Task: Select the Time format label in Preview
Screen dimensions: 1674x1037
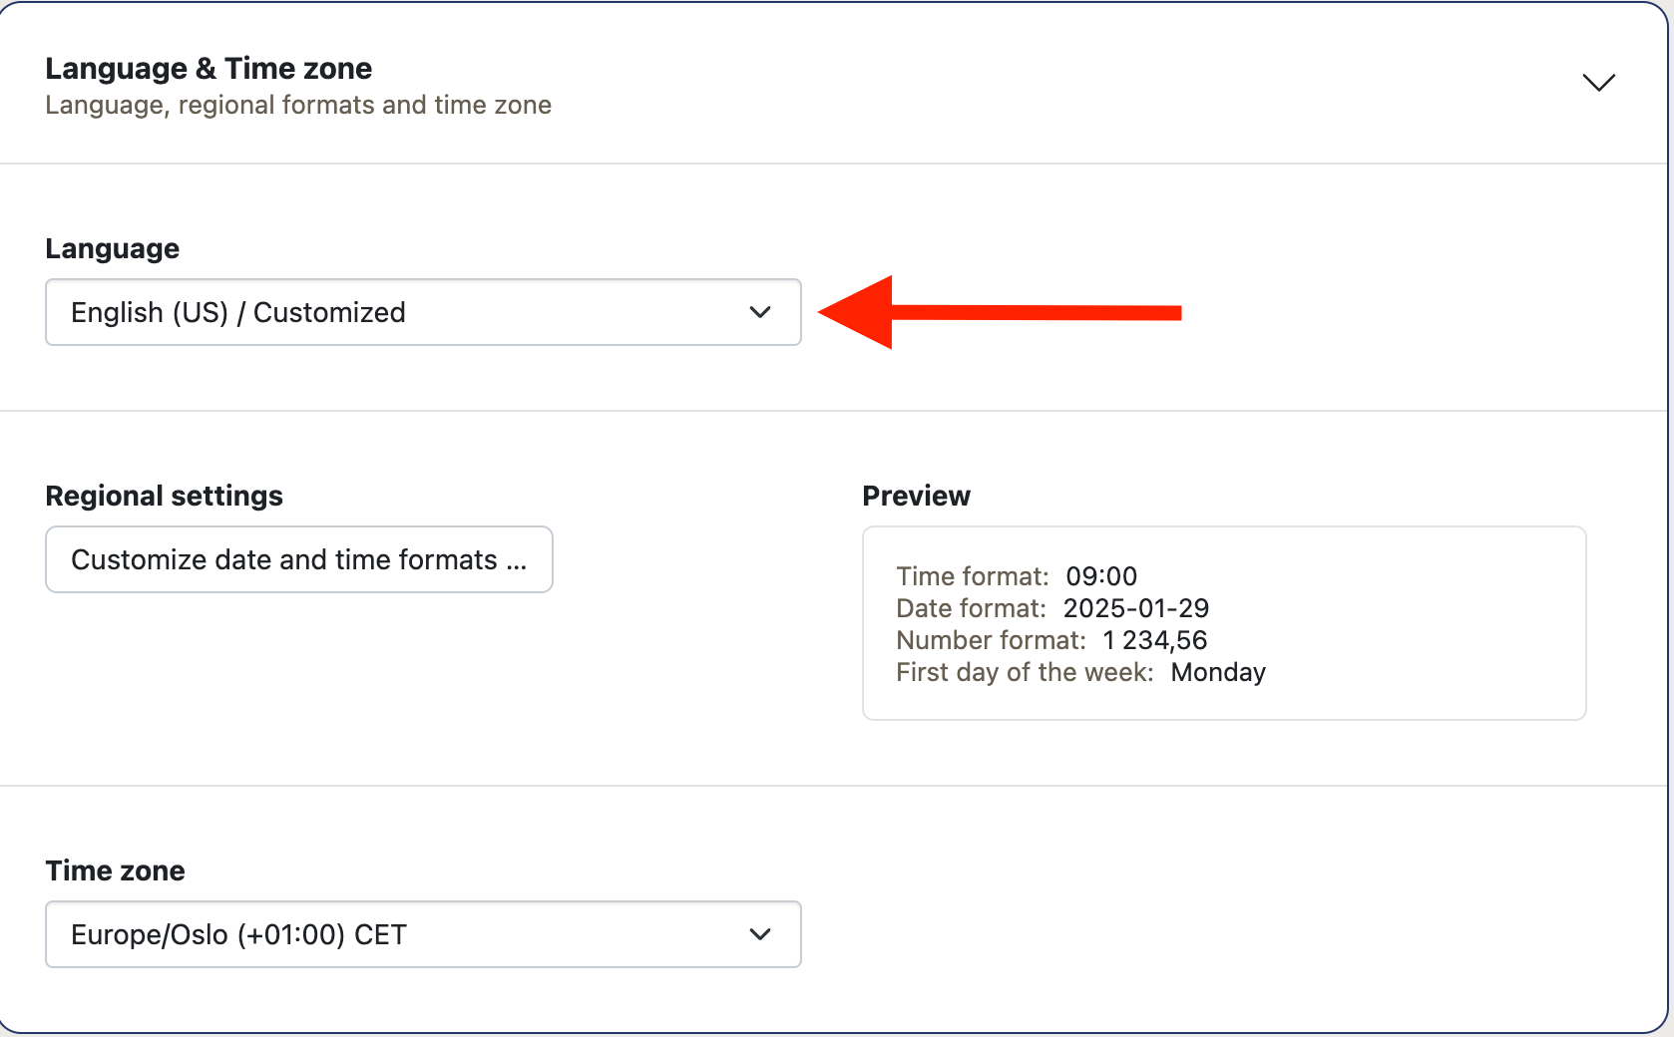Action: click(x=972, y=576)
